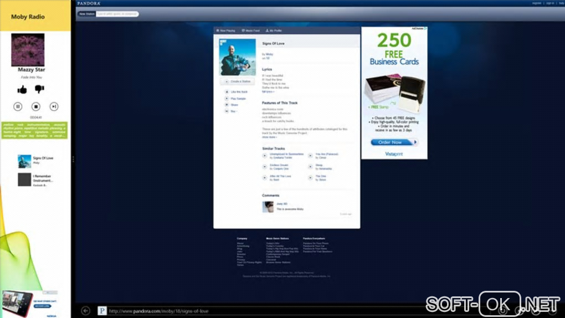Click the Signs Of Love album cover

238,57
